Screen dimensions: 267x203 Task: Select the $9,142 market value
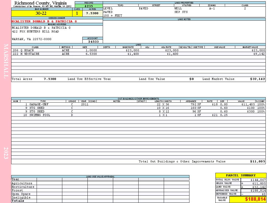pyautogui.click(x=259, y=54)
